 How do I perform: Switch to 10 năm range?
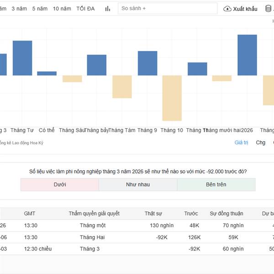(62, 9)
